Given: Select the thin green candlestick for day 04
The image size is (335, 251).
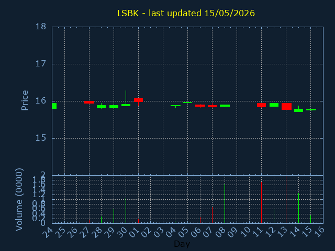Looking at the screenshot, I should click(176, 106).
